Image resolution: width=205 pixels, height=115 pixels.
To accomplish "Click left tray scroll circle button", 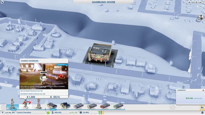I will [4, 107].
